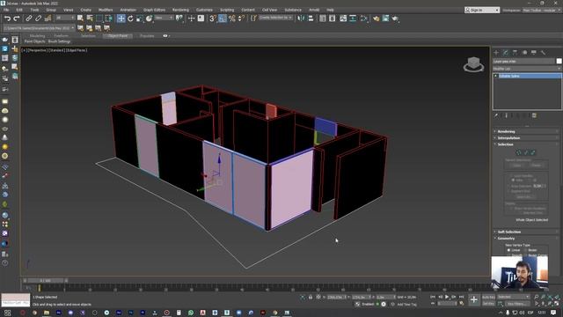Viewport: 563px width, 317px height.
Task: Toggle visibility of Editable Spline modifier
Action: [496, 76]
